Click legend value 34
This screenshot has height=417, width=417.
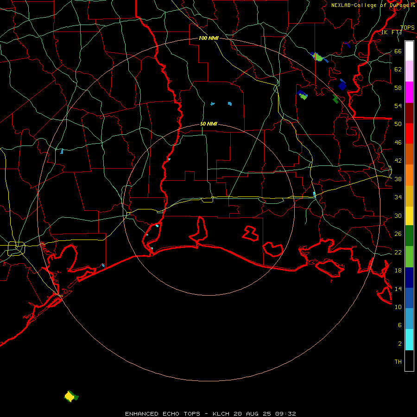tap(398, 197)
